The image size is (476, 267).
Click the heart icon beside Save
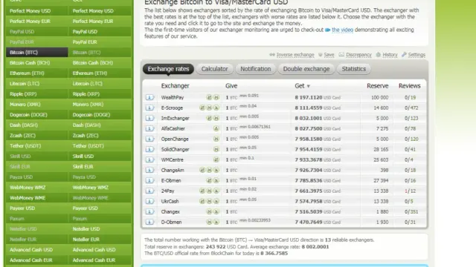[x=320, y=55]
